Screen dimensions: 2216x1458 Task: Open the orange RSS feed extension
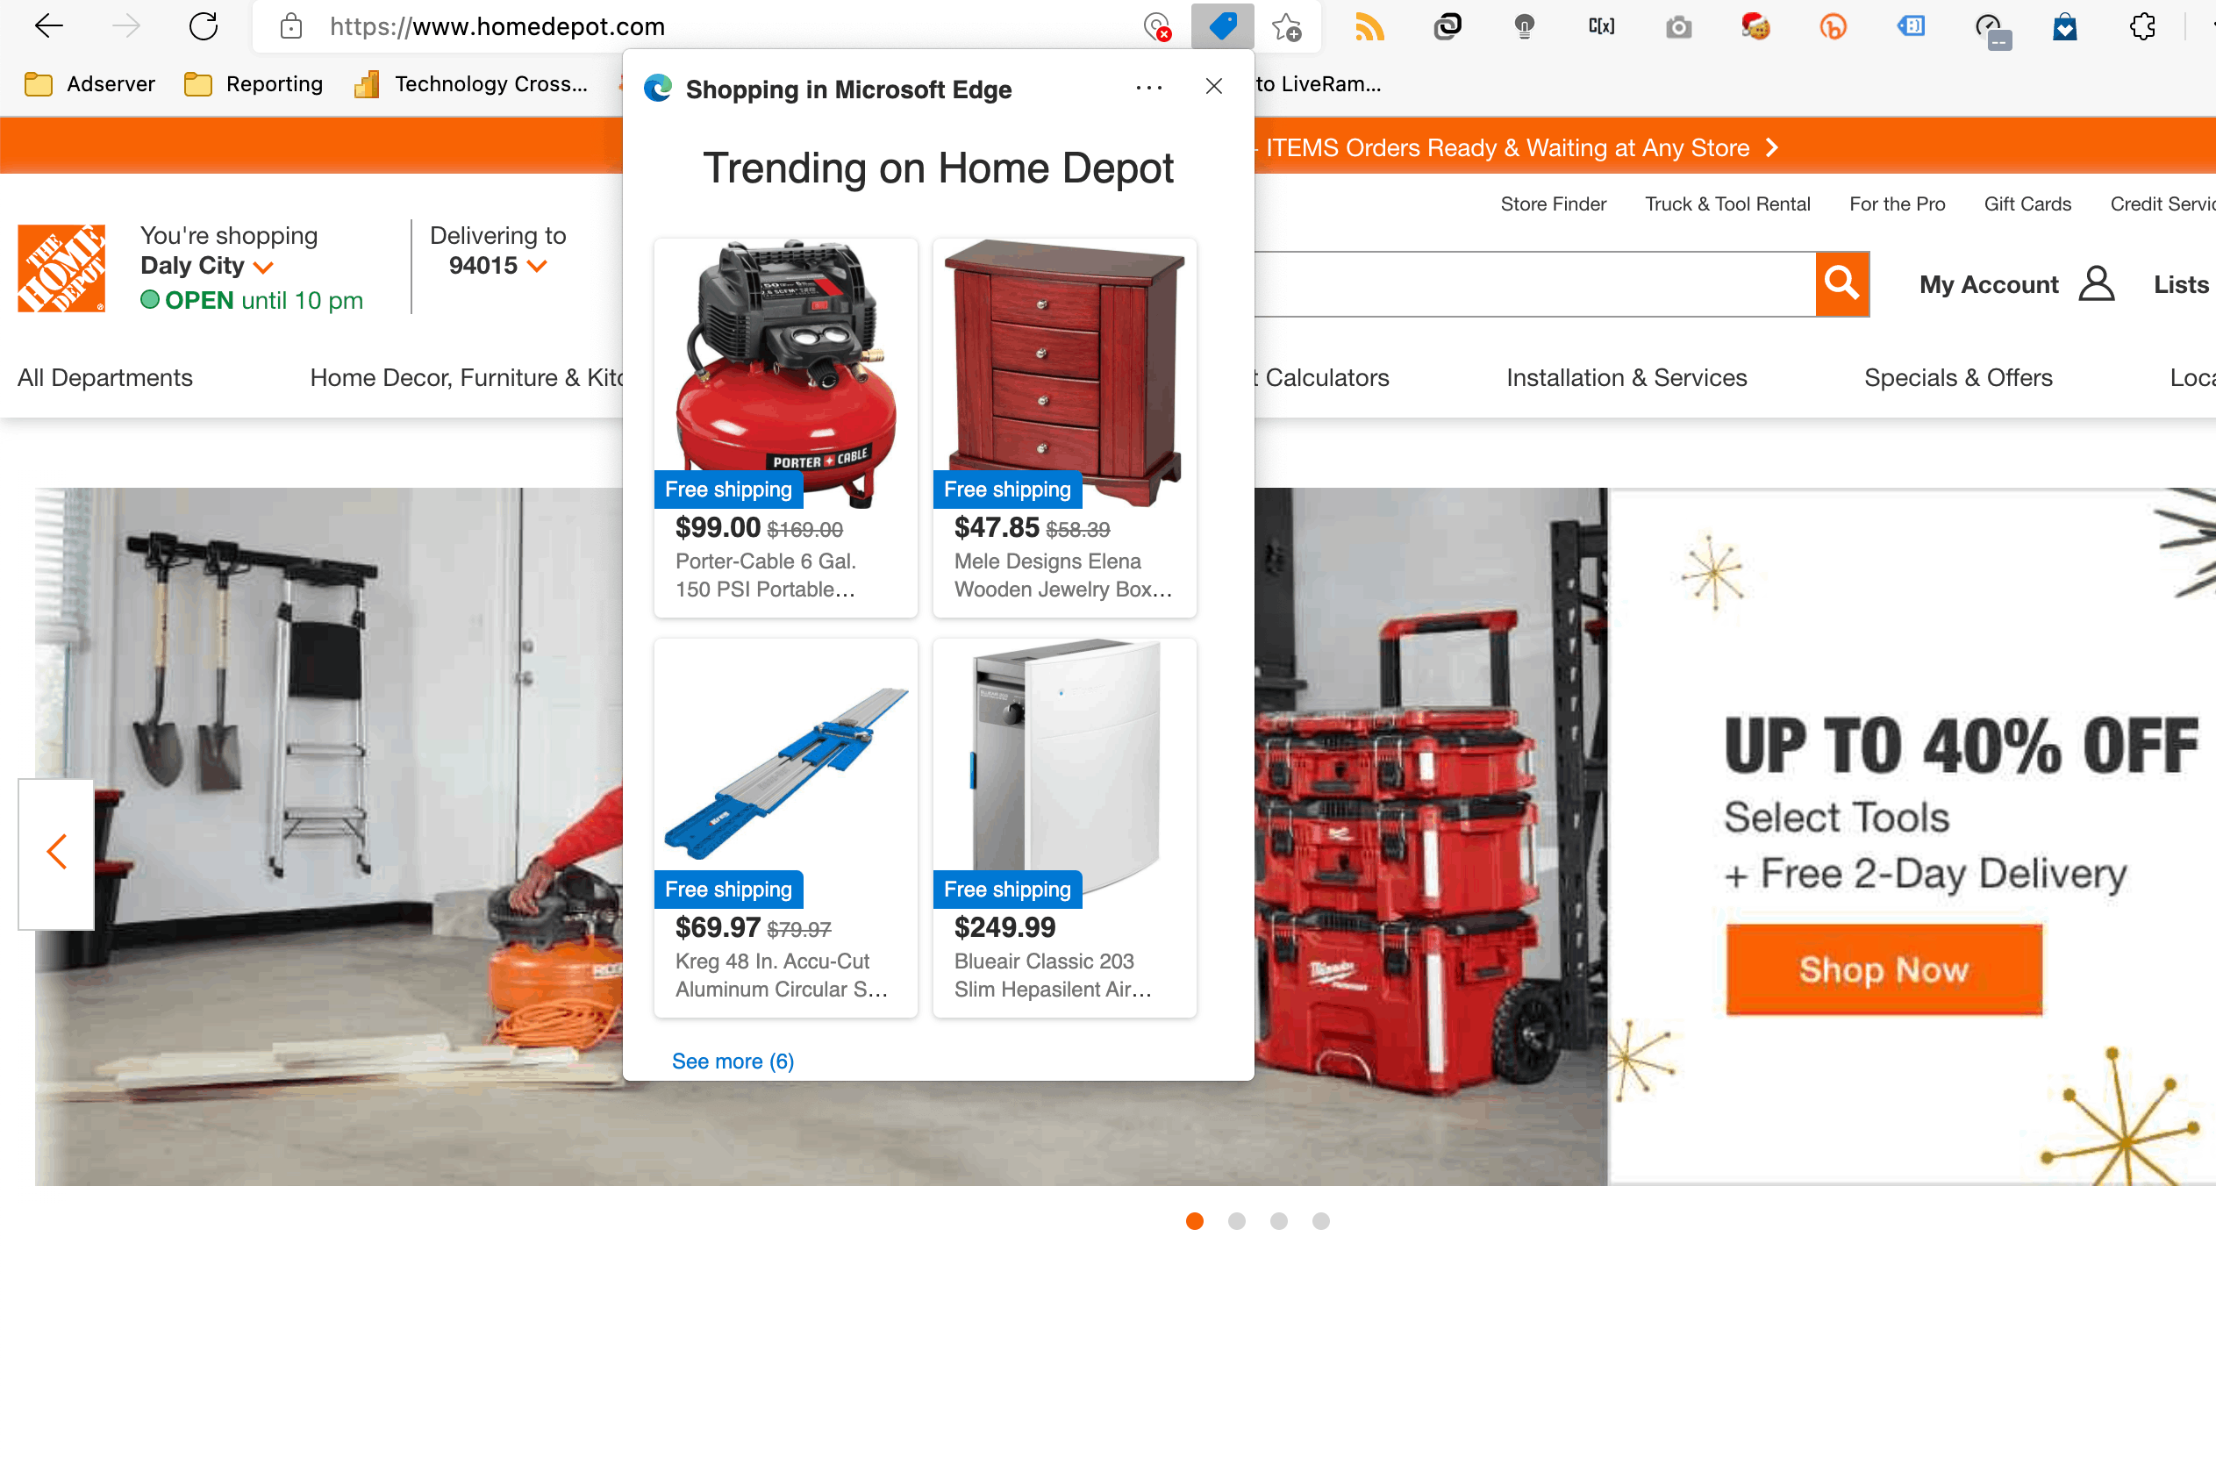(1369, 26)
